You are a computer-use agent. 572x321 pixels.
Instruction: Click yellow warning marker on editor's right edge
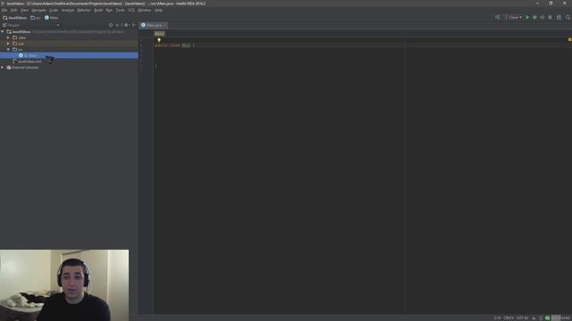click(569, 39)
